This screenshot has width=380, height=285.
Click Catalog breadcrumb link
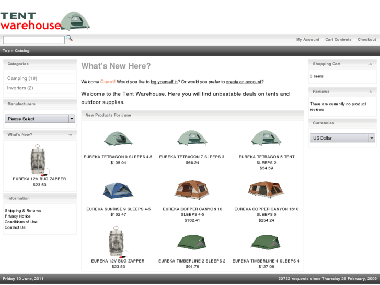pos(22,51)
